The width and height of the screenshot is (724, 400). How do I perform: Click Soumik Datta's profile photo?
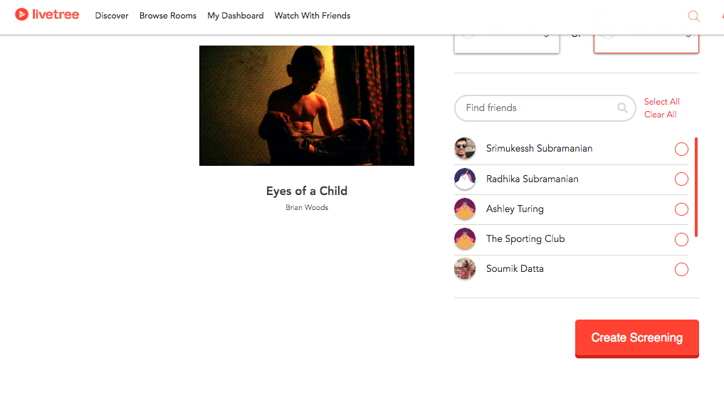tap(465, 268)
